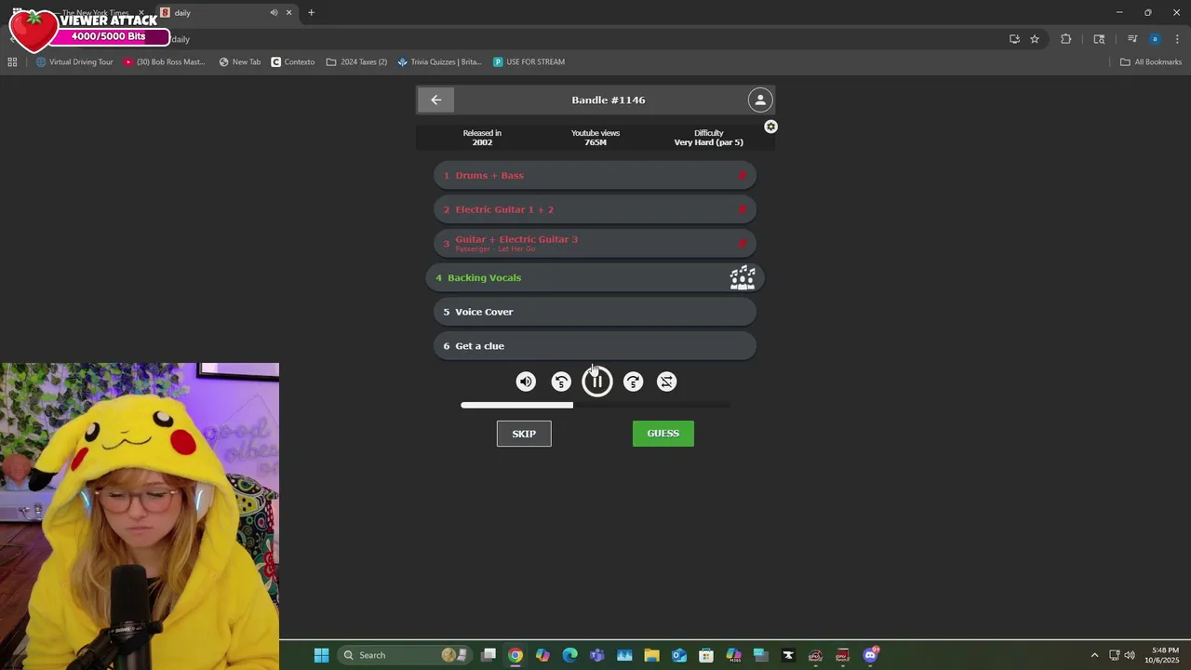
Task: Bookmark this page with the star icon
Action: 1035,39
